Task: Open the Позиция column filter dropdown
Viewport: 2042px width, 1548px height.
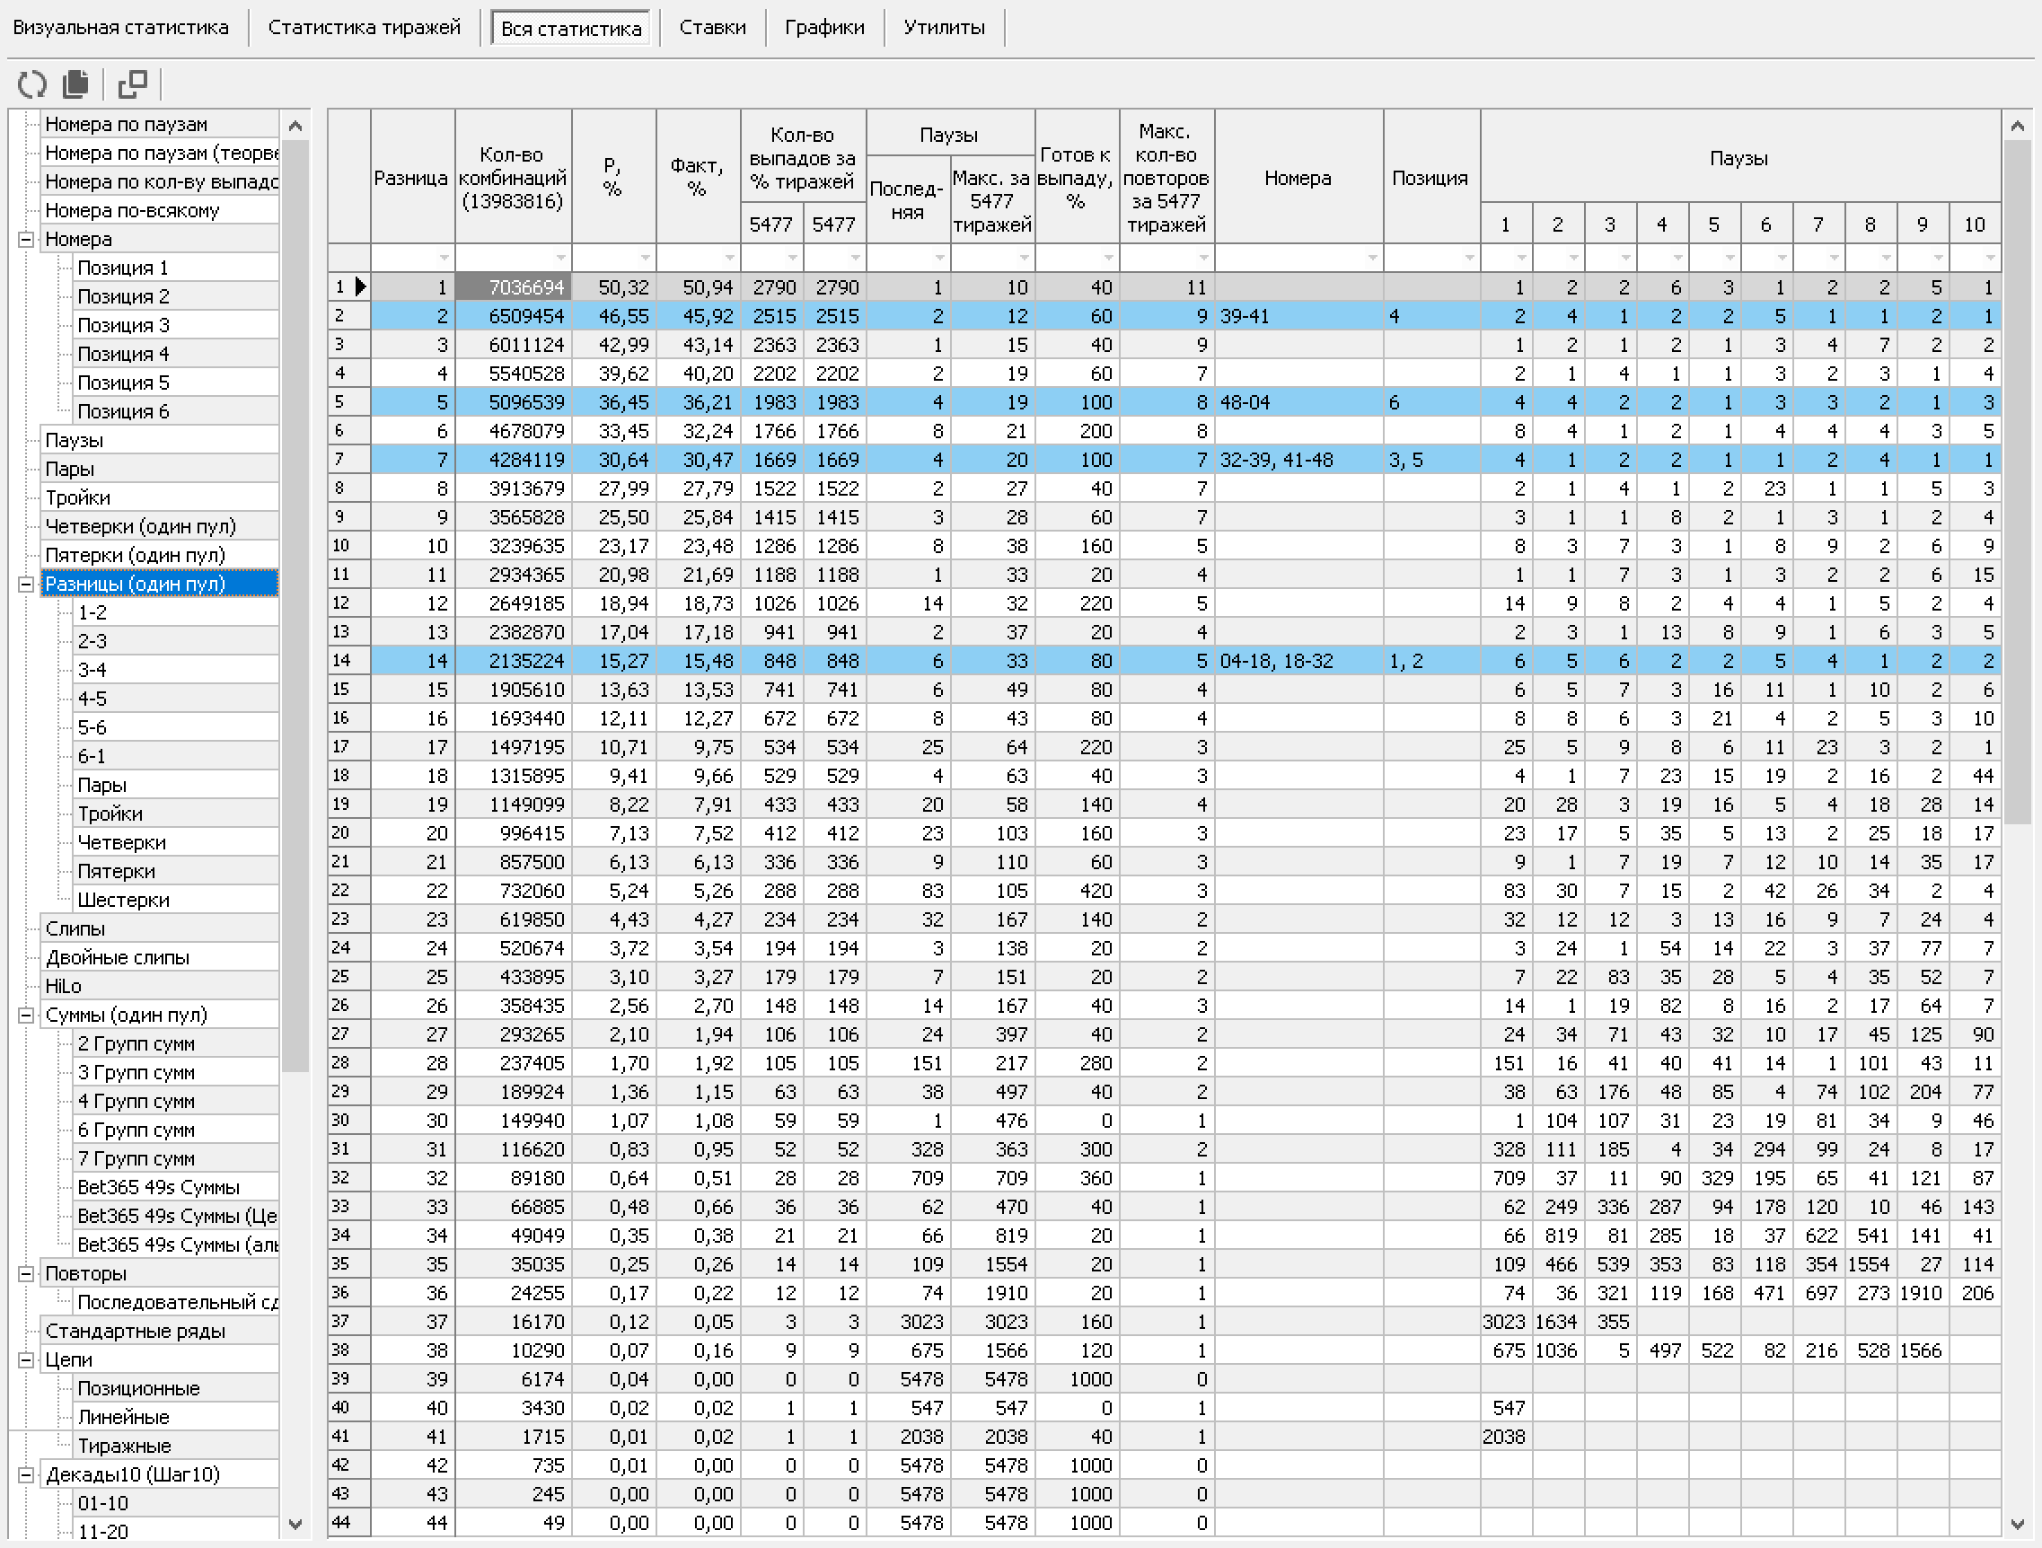Action: 1469,258
